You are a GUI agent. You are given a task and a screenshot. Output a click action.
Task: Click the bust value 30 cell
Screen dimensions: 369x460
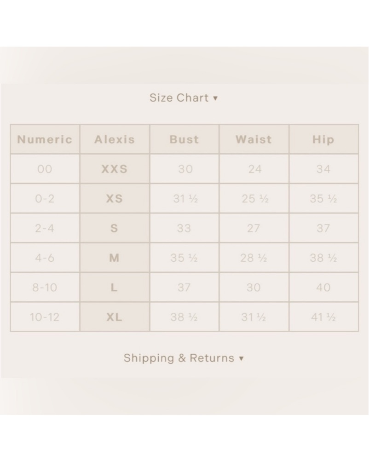click(x=184, y=169)
